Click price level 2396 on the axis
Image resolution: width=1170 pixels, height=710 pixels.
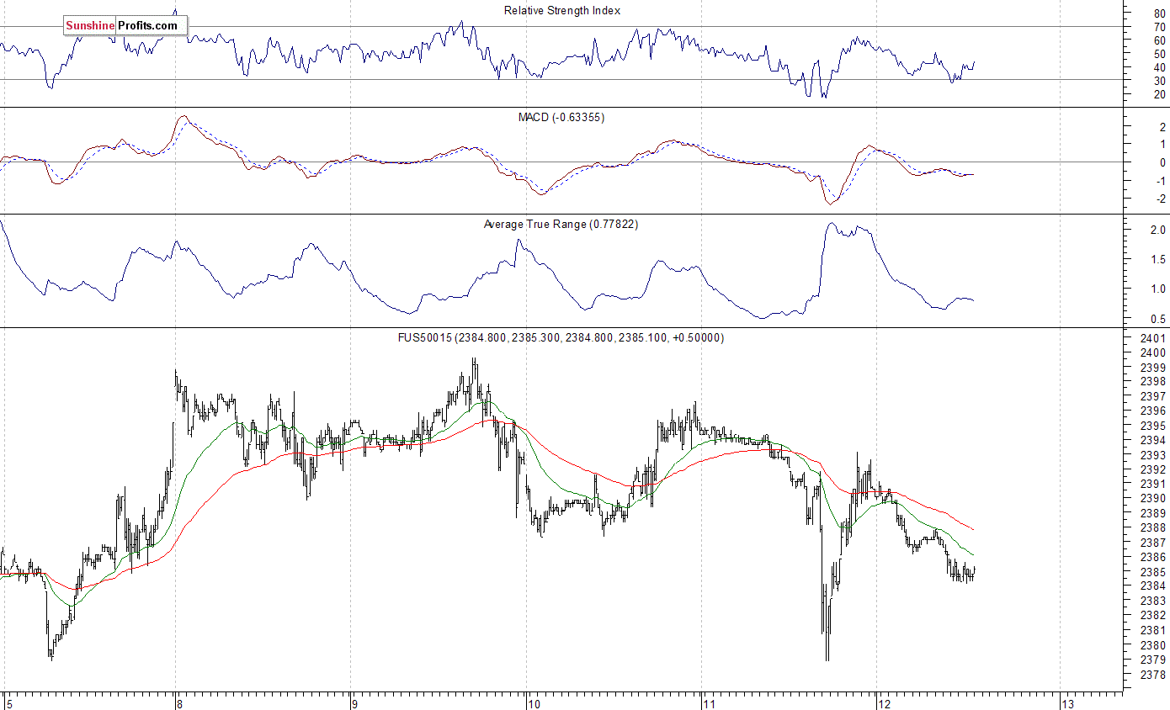click(1154, 411)
